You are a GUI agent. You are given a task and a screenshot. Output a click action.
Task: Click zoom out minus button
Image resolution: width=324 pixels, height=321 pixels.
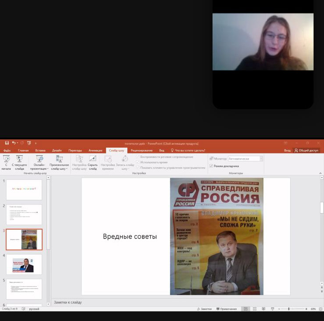pos(279,309)
